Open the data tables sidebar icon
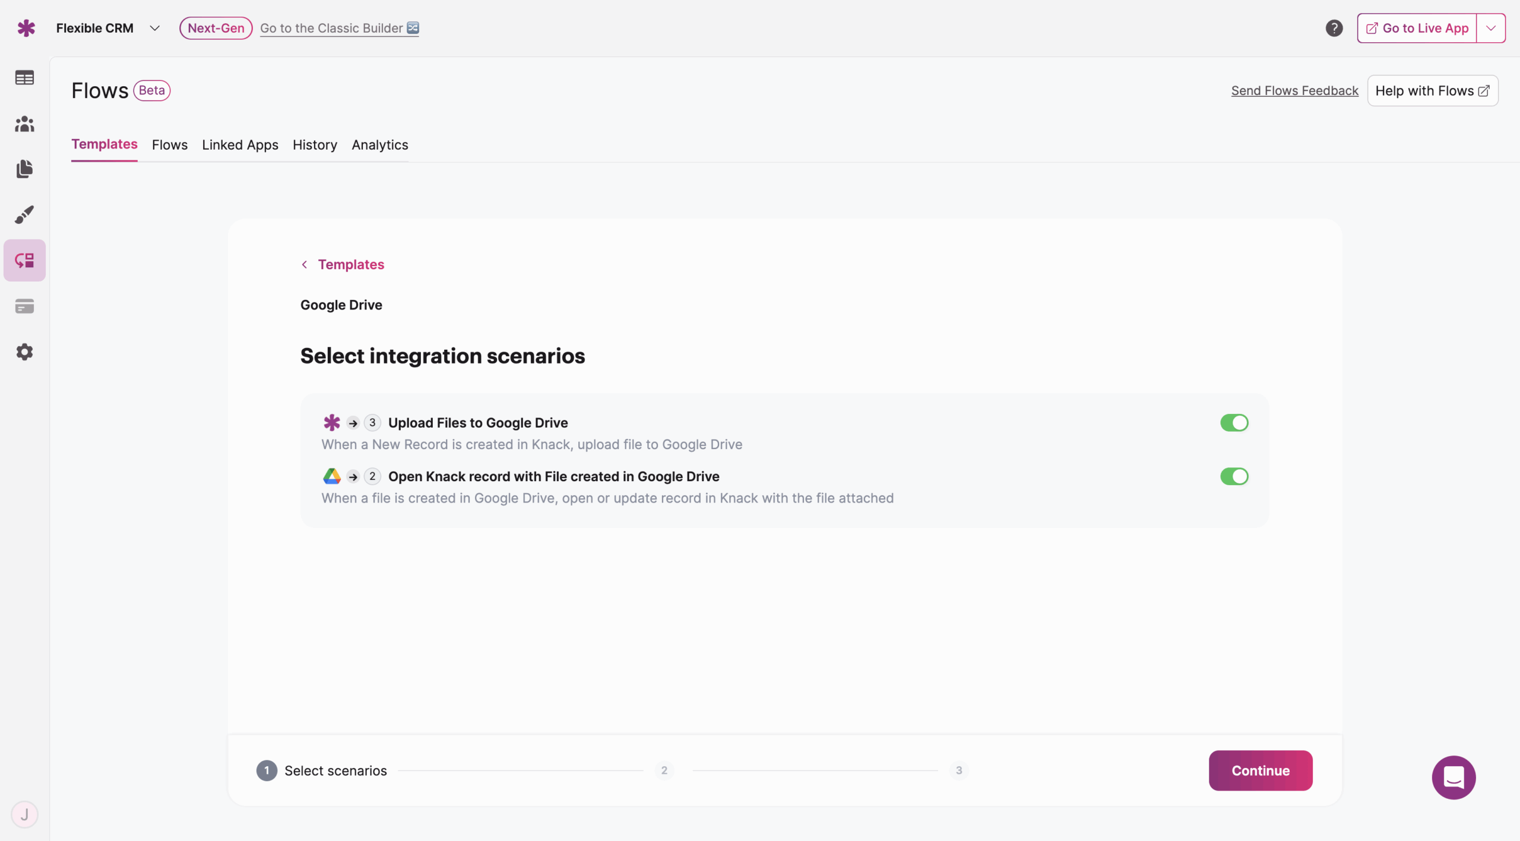Screen dimensions: 1520x841 click(24, 78)
